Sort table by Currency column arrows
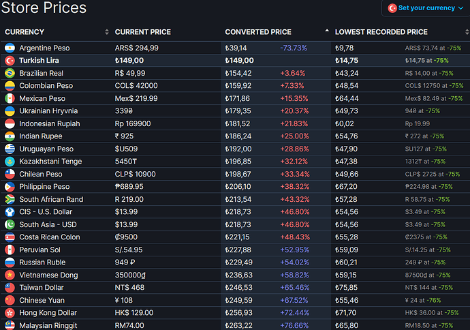Viewport: 470px width, 330px height. pyautogui.click(x=107, y=32)
